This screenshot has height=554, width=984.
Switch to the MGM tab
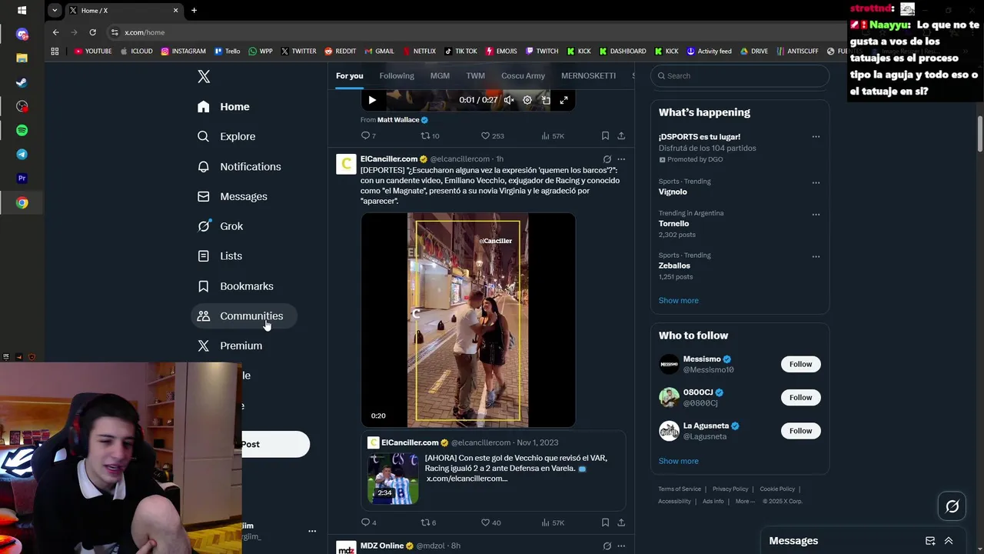[440, 75]
